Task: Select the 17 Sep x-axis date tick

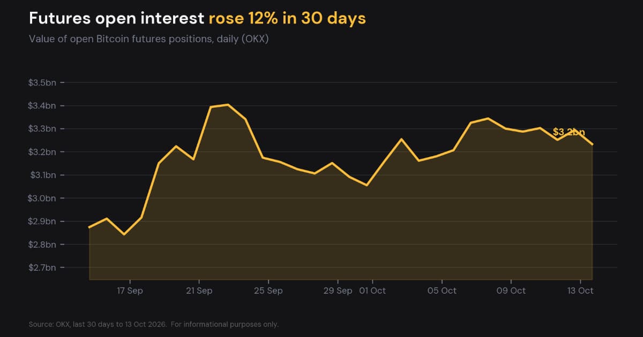Action: 130,290
